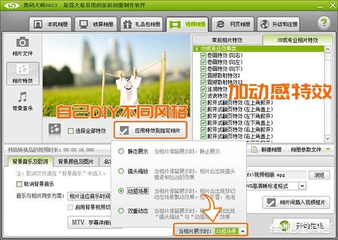The width and height of the screenshot is (338, 240).
Task: Uncheck 卷画特效(向左) checkbox
Action: [x=203, y=62]
